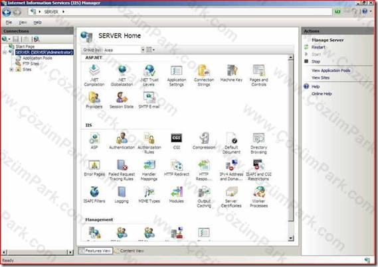This screenshot has height=267, width=378.
Task: Open Pages and Controls feature
Action: pyautogui.click(x=258, y=75)
